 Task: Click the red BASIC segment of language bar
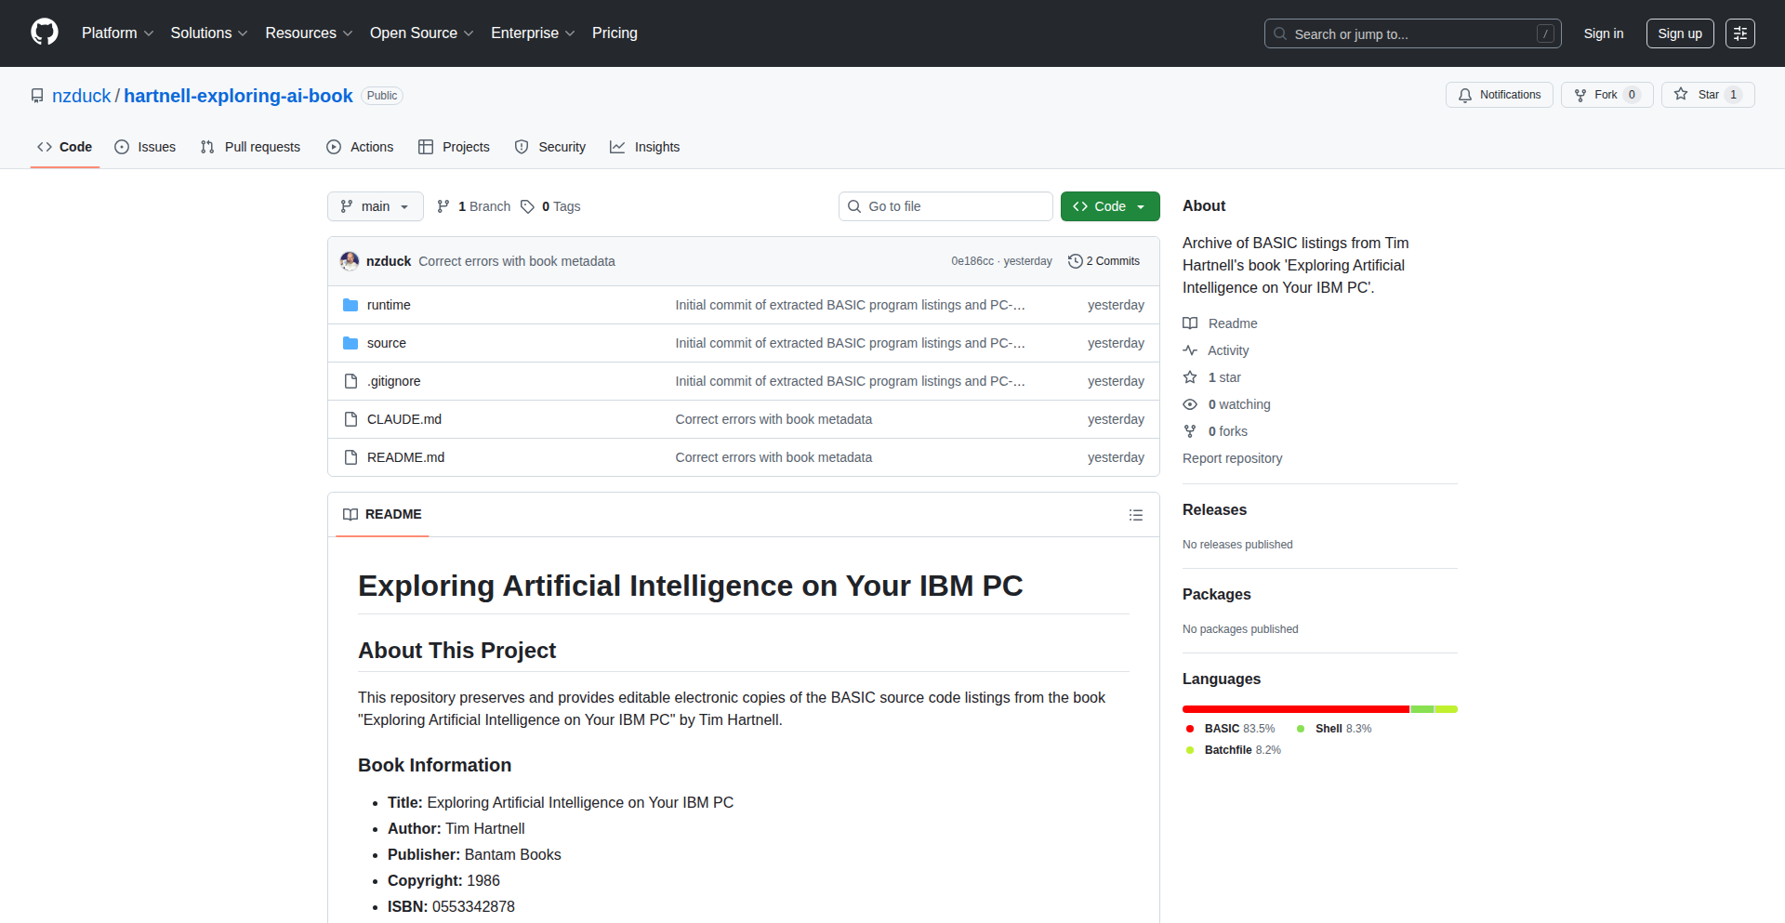[1295, 709]
